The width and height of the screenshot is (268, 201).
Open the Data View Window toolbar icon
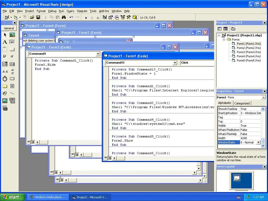(135, 18)
